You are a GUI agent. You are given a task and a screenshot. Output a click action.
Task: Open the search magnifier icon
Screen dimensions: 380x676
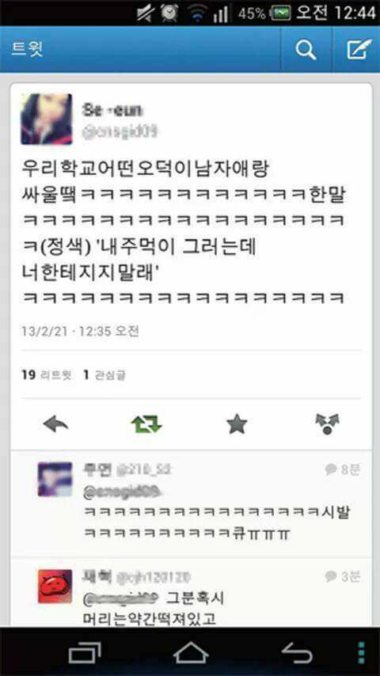click(x=306, y=50)
